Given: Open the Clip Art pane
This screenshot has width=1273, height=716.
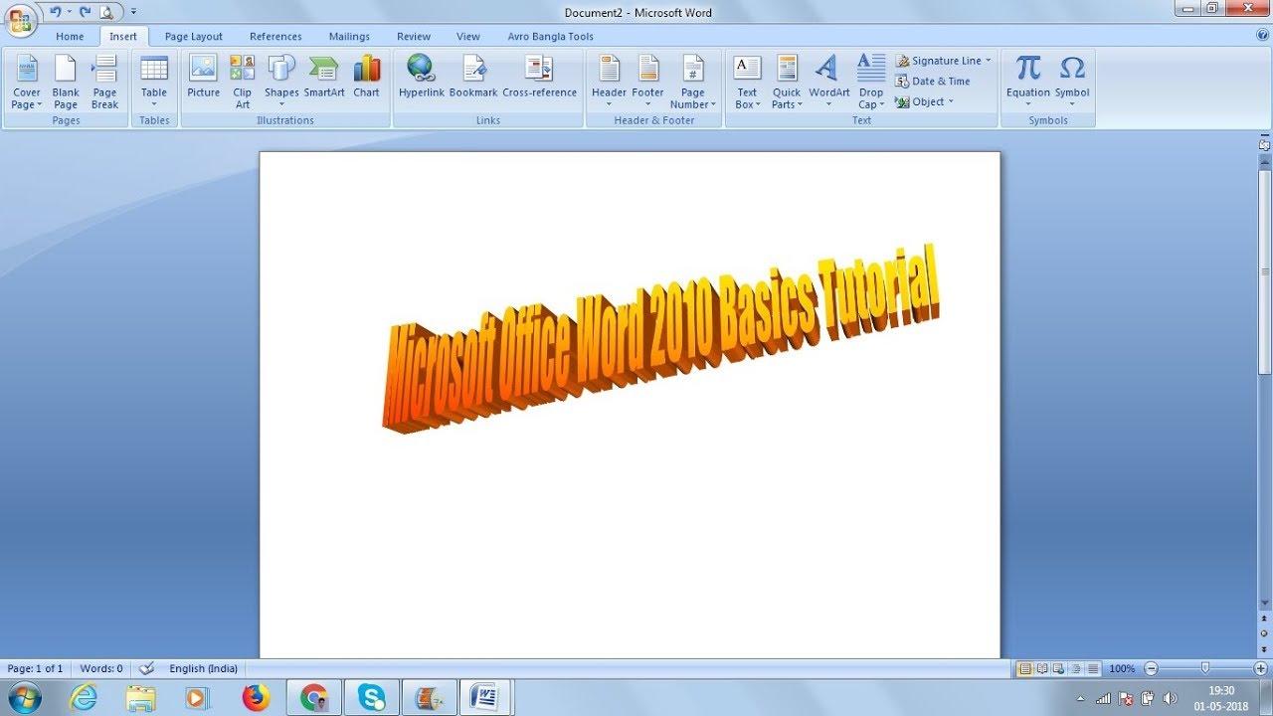Looking at the screenshot, I should [x=243, y=82].
